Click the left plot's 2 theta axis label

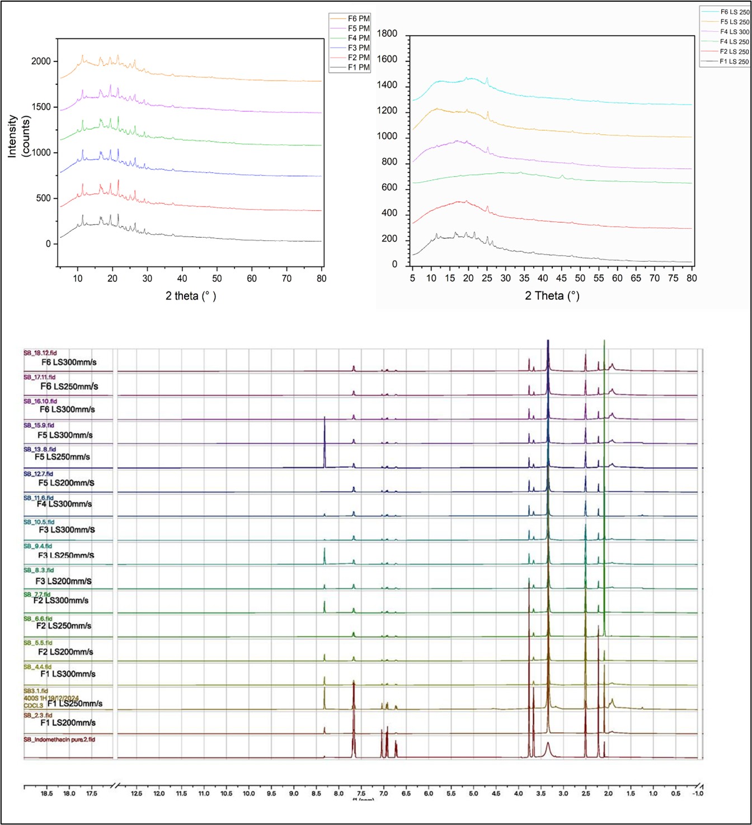coord(190,296)
